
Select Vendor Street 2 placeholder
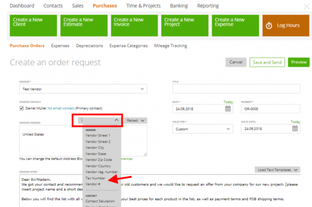98,142
